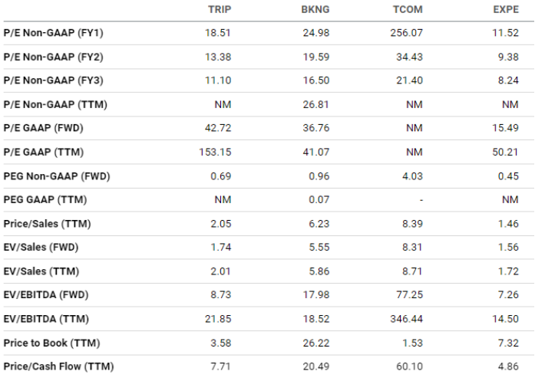Viewport: 535px width, 381px height.
Task: Select the Price/Sales (TTM) row label
Action: coord(47,224)
